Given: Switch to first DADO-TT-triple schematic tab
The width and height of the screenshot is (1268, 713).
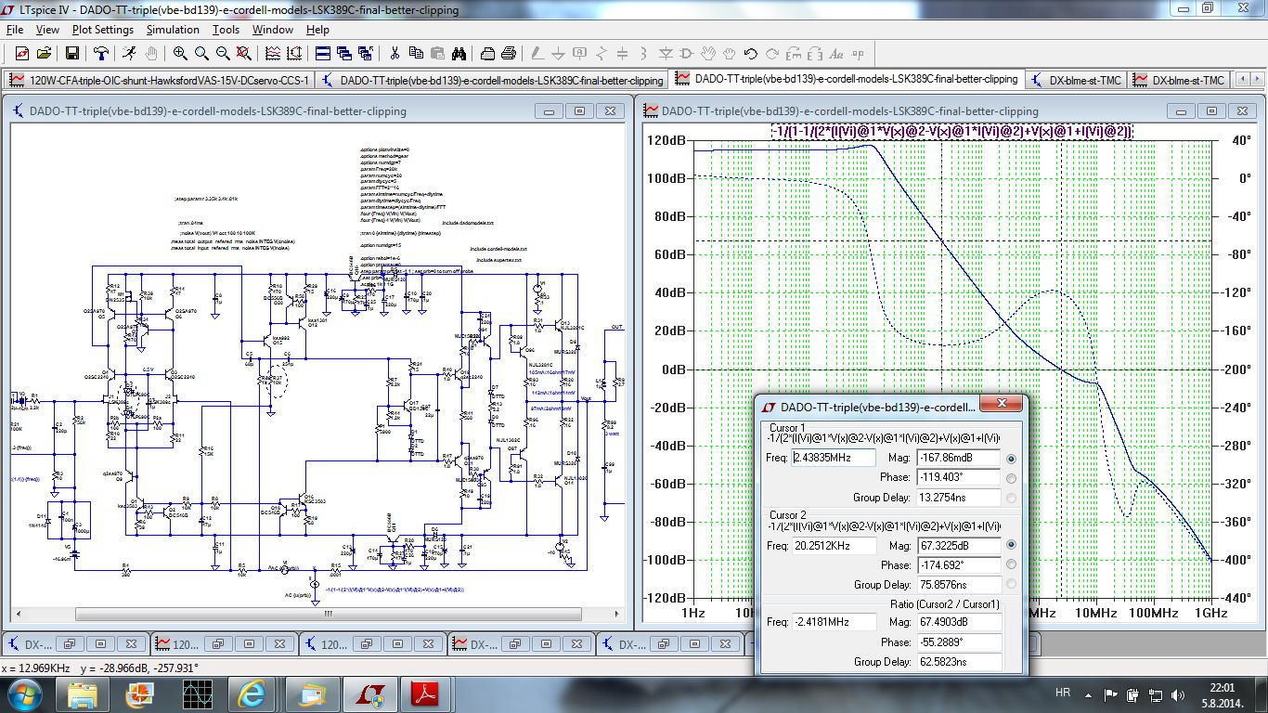Looking at the screenshot, I should [492, 80].
